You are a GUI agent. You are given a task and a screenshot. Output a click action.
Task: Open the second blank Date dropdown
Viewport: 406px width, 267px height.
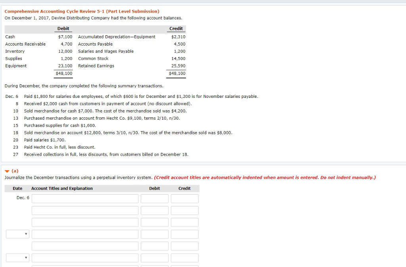[x=17, y=257]
